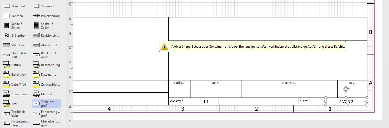Click the shape protection warning tooltip
389x128 pixels.
[x=252, y=47]
